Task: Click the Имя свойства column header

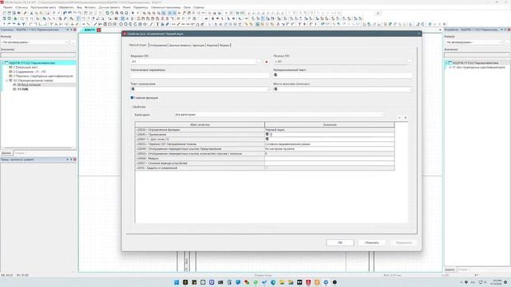Action: 200,124
